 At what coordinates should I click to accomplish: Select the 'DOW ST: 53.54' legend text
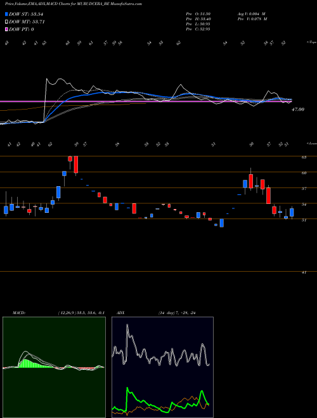tap(26, 14)
